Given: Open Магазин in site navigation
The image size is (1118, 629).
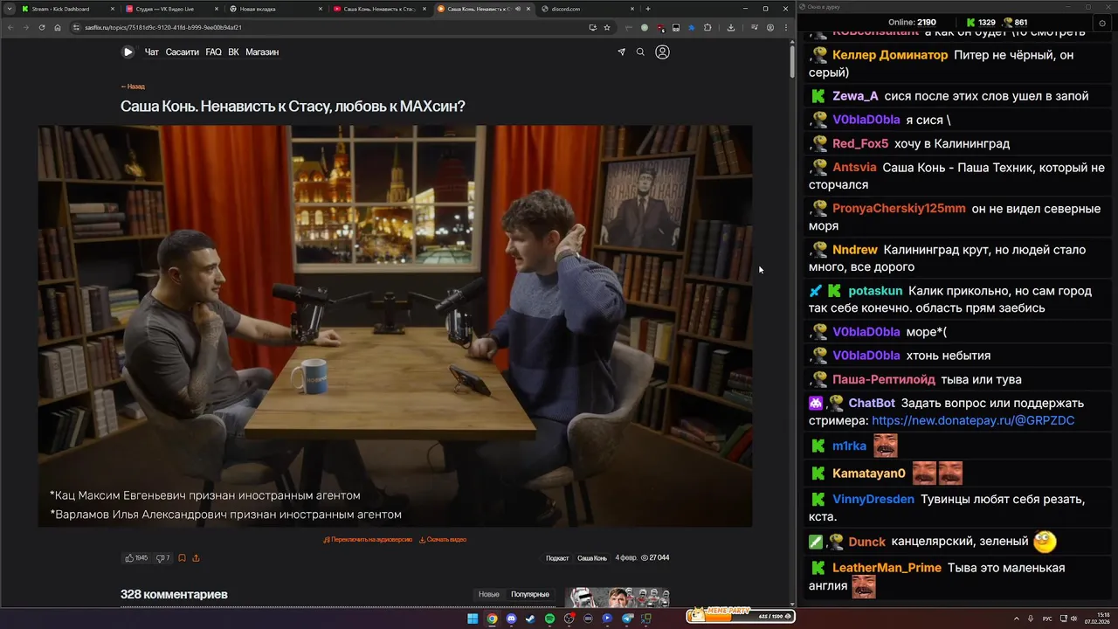Looking at the screenshot, I should [262, 52].
